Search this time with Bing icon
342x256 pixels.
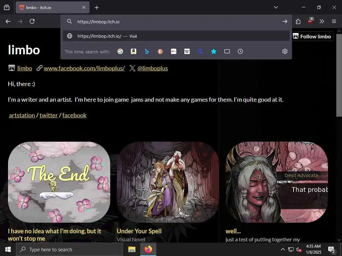pyautogui.click(x=147, y=51)
